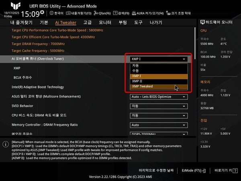Image resolution: width=241 pixels, height=181 pixels.
Task: Open clock settings gear icon
Action: coord(42,12)
